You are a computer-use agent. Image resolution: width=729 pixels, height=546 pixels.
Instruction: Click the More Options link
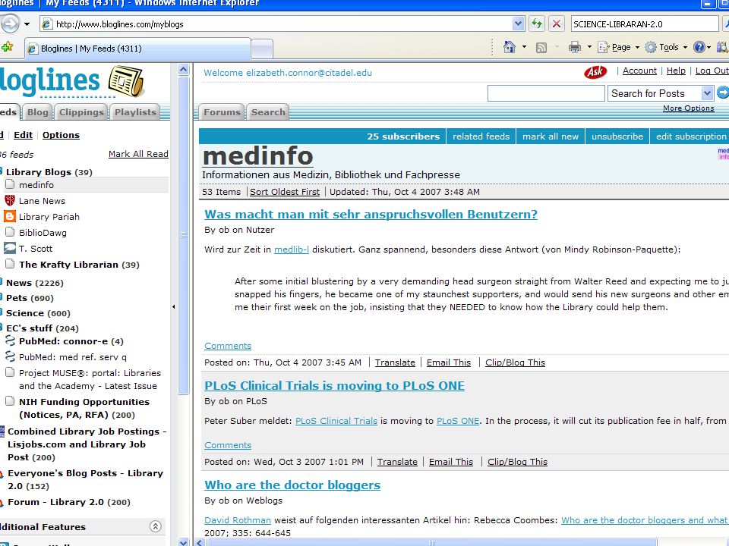pyautogui.click(x=688, y=108)
